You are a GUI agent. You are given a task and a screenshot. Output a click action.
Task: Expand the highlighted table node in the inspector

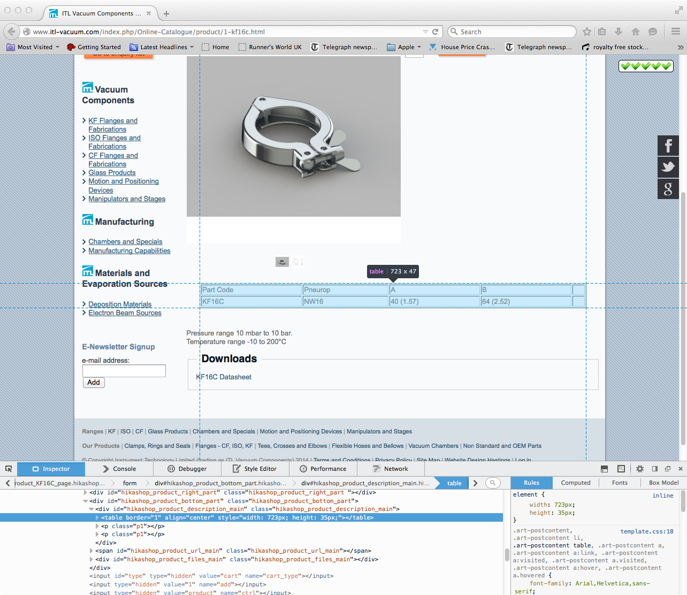tap(97, 517)
